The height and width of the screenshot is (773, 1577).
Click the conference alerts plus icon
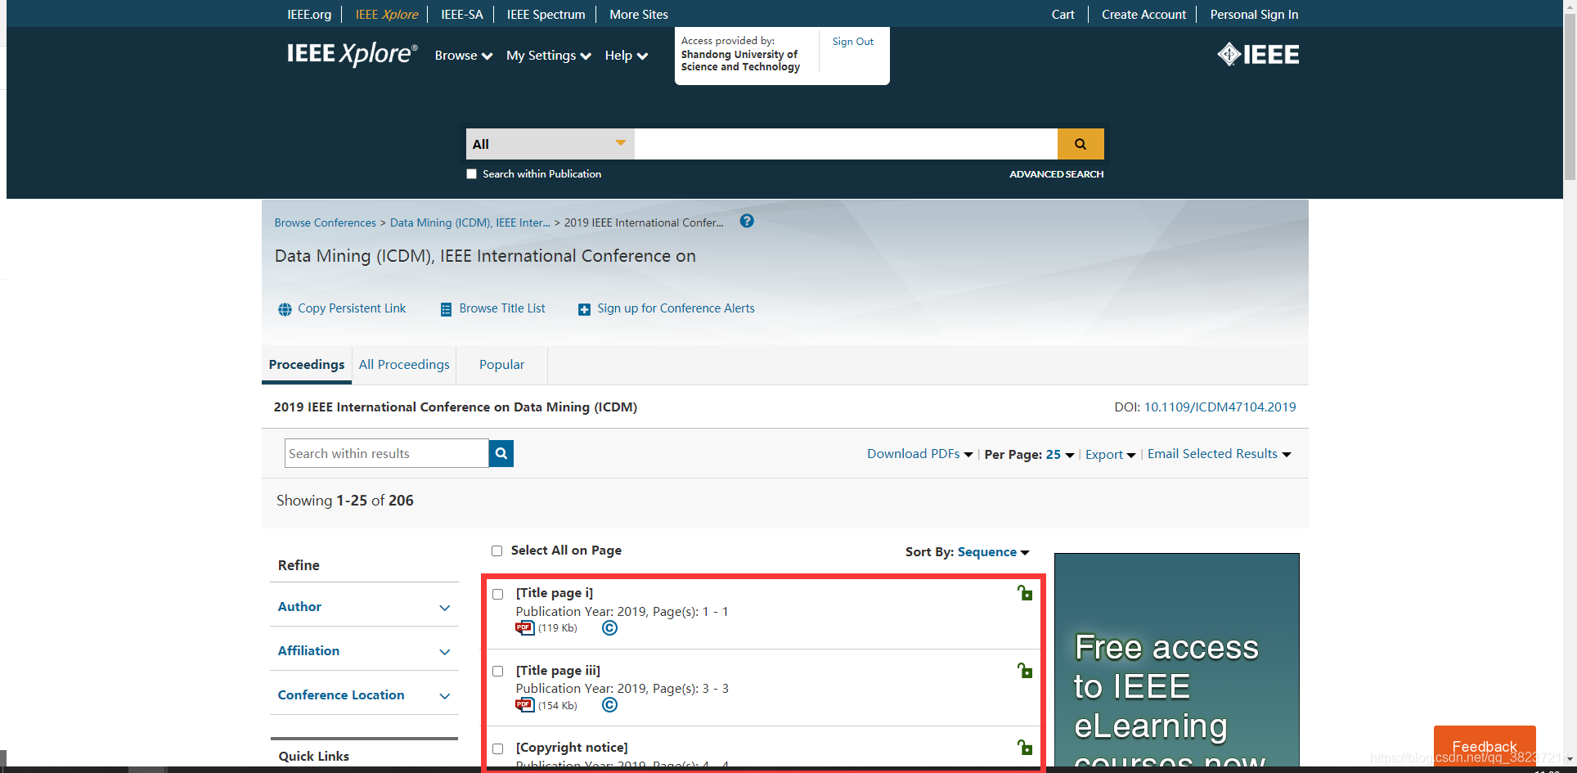coord(584,309)
